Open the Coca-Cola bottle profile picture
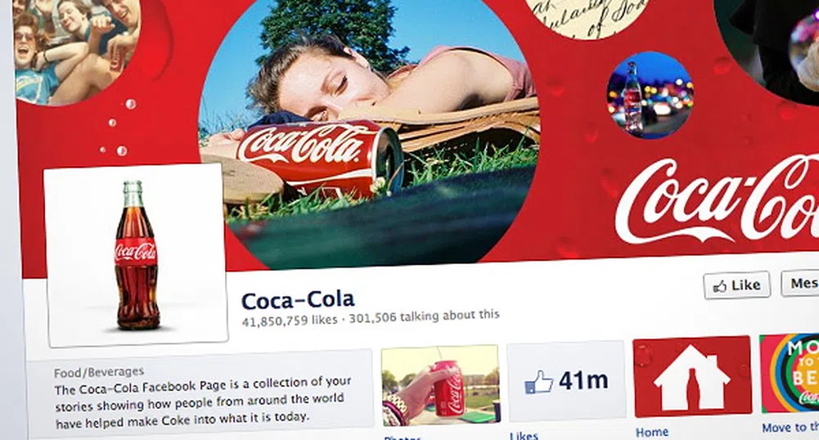The image size is (819, 440). (x=137, y=255)
